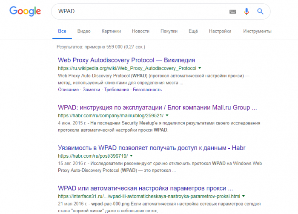Click the 4 июн. 2015 г. snippet date
298x214 pixels.
tap(72, 123)
